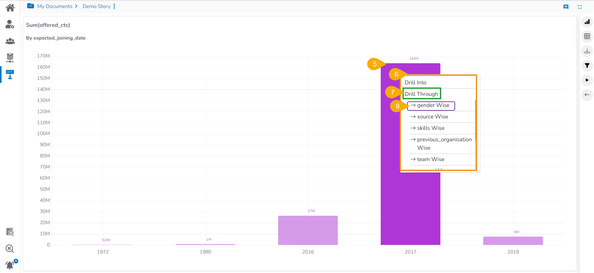
Task: Click the My Documents breadcrumb link
Action: (x=55, y=6)
